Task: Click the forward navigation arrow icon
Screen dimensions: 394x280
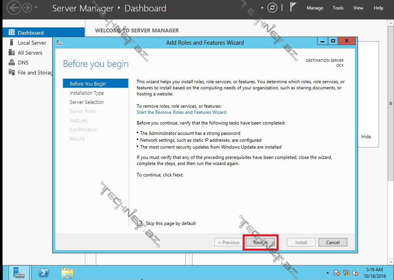Action: point(27,8)
